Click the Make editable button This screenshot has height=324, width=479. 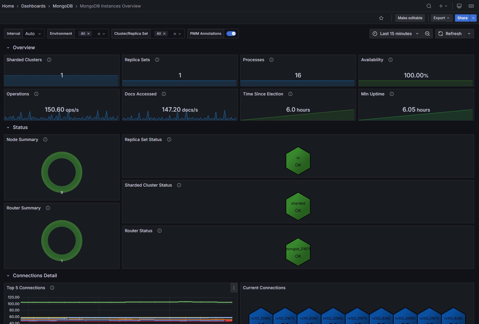(410, 18)
